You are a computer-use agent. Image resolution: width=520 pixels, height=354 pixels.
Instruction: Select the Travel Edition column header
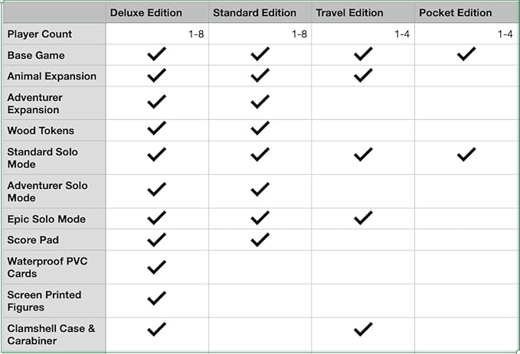(348, 13)
